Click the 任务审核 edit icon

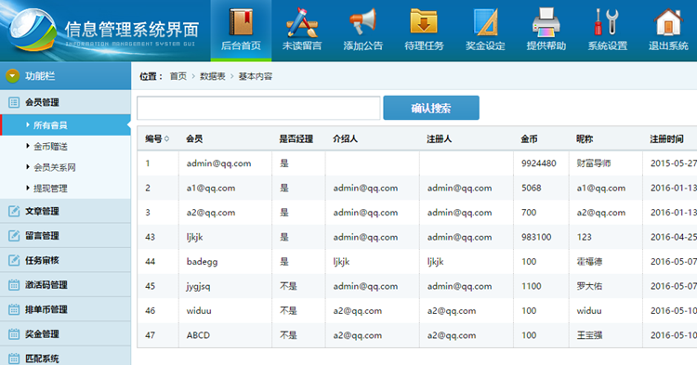pyautogui.click(x=14, y=260)
